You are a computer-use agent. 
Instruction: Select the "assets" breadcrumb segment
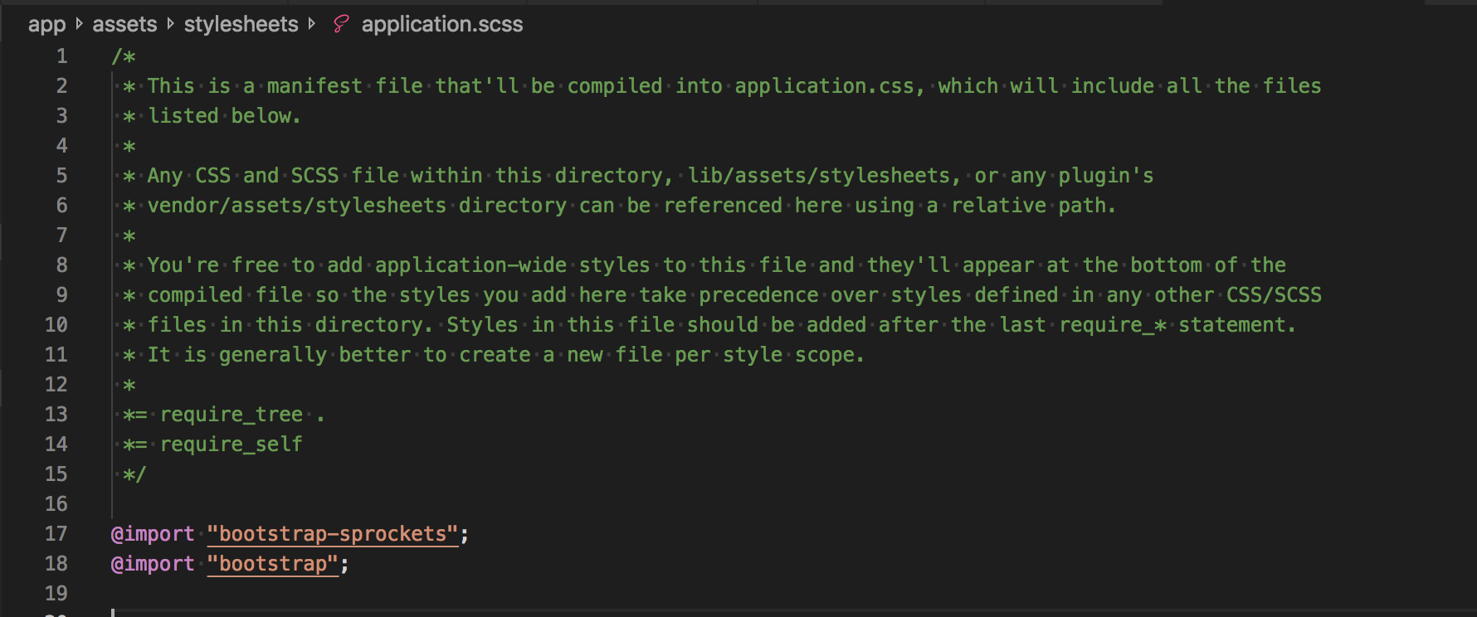pyautogui.click(x=124, y=24)
